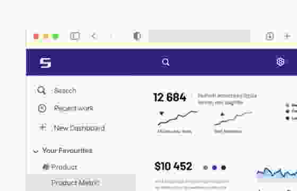Open settings gear in header
The height and width of the screenshot is (191, 297).
click(x=281, y=62)
